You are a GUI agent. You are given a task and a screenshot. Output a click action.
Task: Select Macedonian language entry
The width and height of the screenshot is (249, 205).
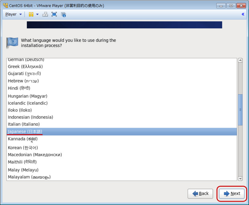coord(122,155)
